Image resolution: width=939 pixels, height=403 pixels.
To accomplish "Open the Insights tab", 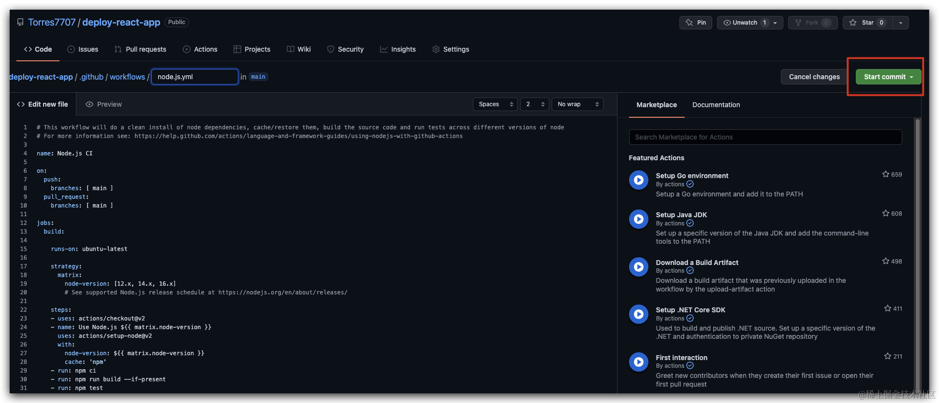I will [398, 49].
